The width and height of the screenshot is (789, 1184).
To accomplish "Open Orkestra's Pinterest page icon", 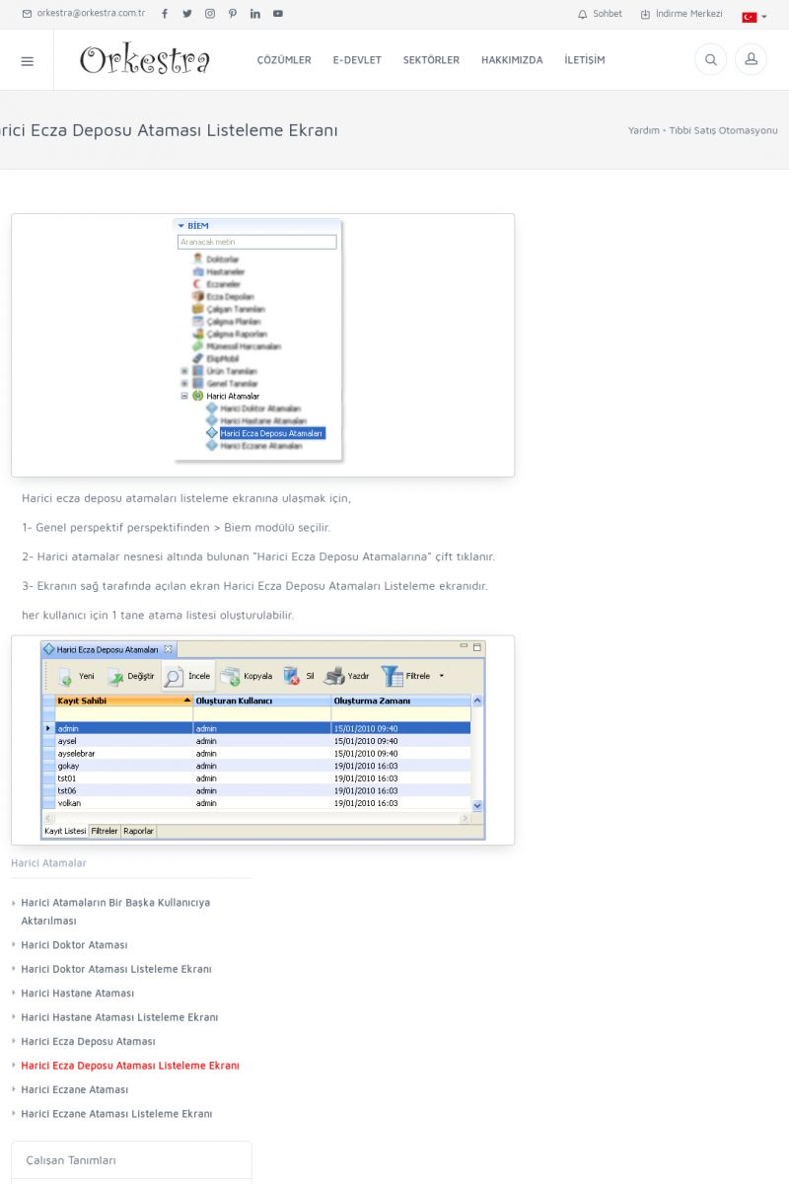I will coord(233,14).
